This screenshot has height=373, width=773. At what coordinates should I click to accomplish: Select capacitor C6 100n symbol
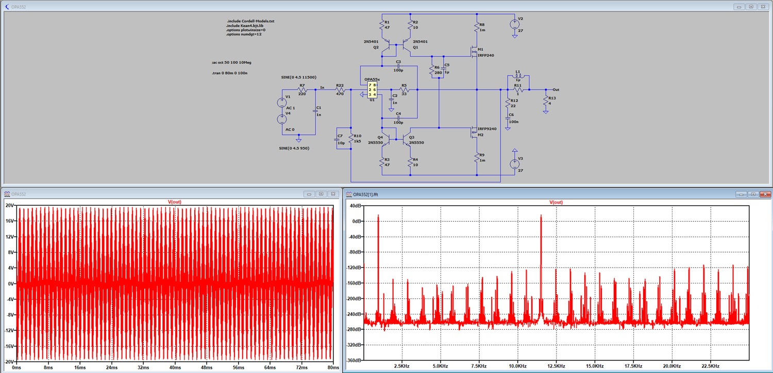tap(507, 119)
